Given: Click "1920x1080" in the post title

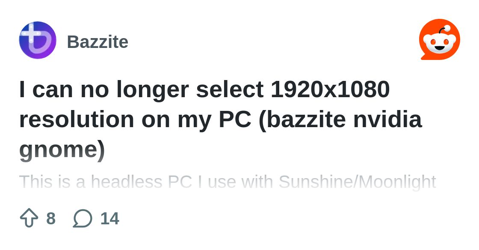Looking at the screenshot, I should pos(330,89).
